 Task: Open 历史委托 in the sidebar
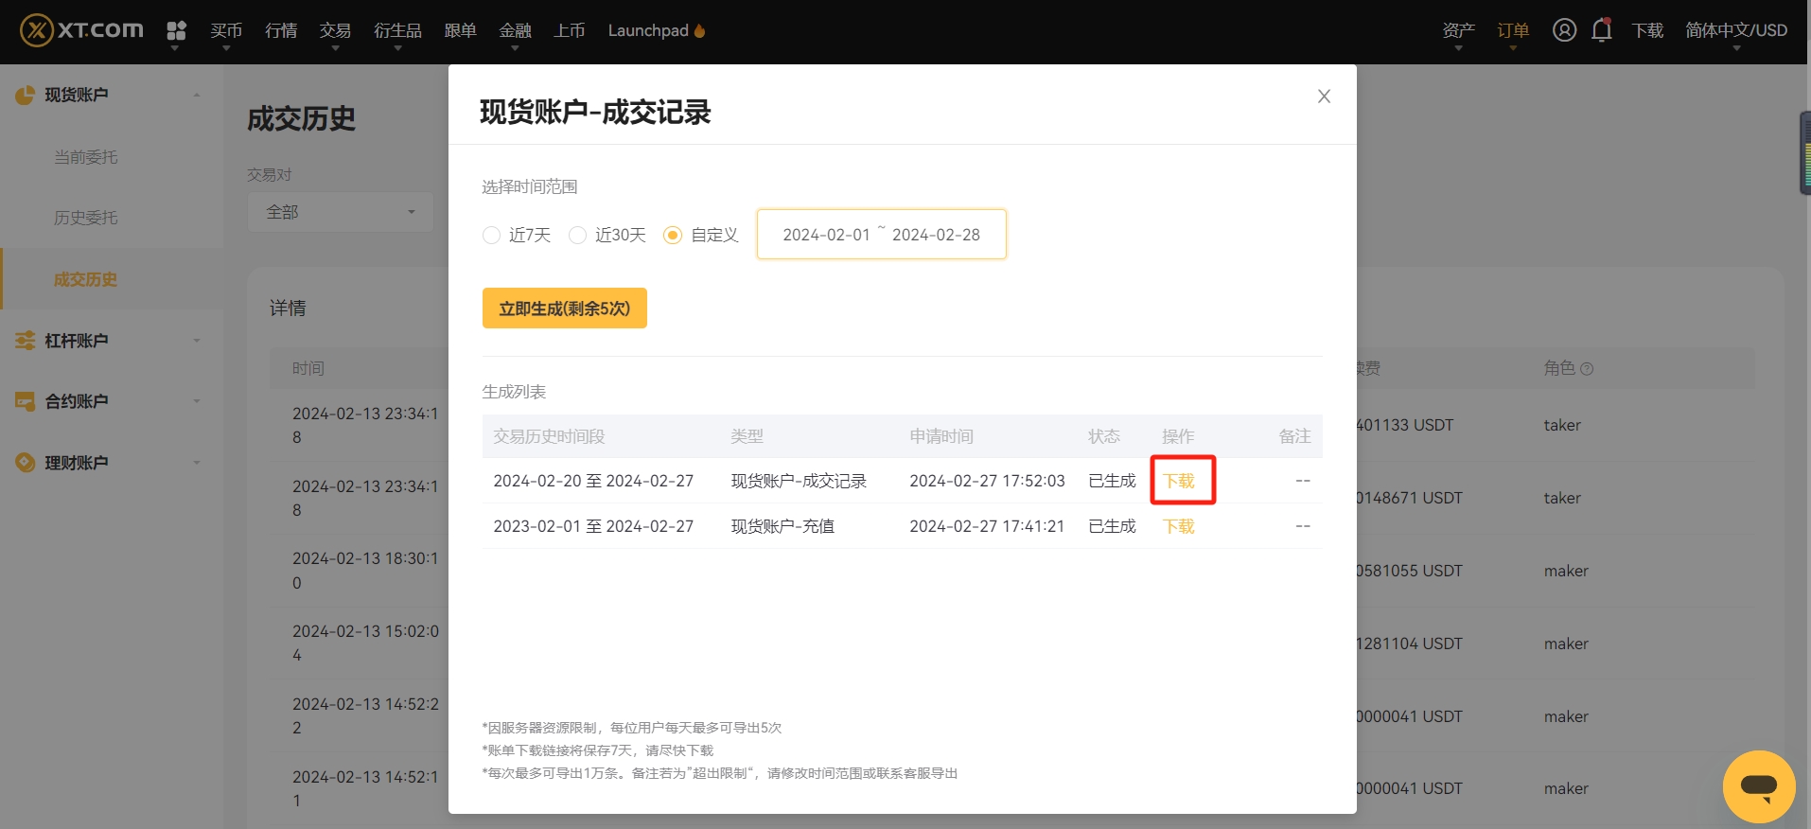(x=86, y=218)
